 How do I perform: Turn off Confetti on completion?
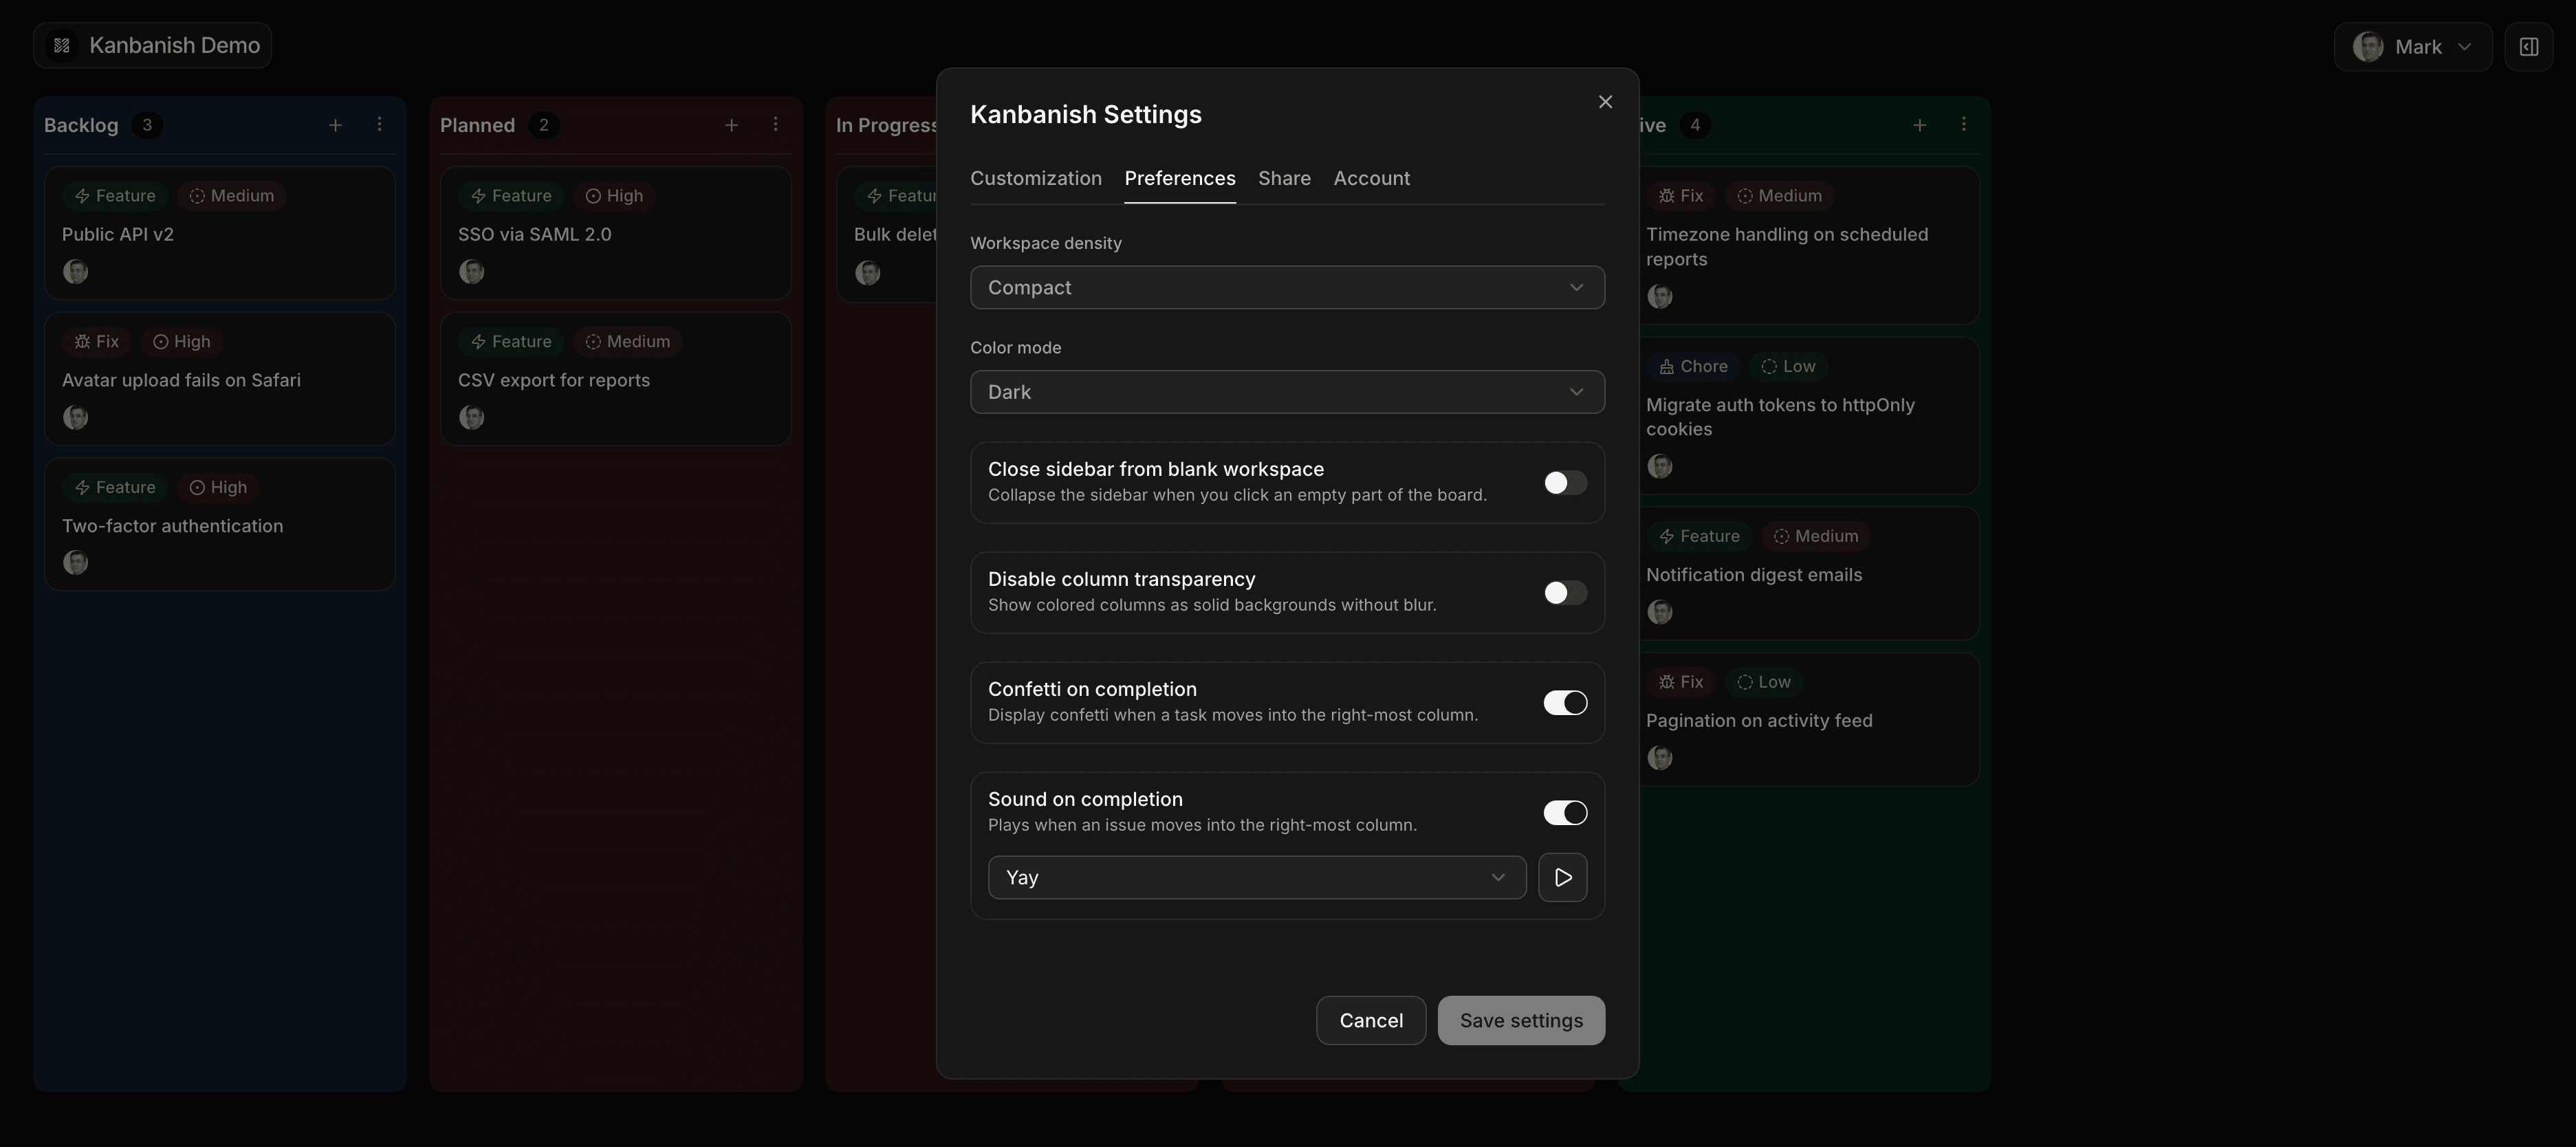point(1565,703)
